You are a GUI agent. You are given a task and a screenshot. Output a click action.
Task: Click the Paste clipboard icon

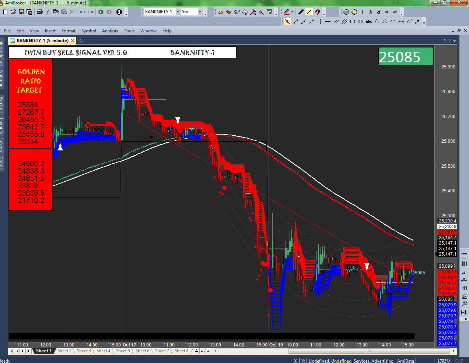[64, 12]
